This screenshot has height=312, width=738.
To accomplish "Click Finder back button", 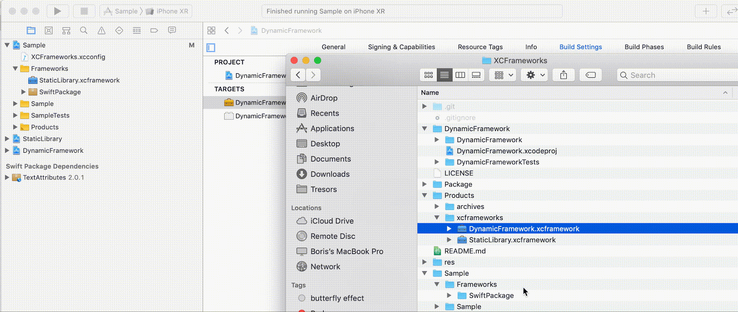I will [298, 75].
